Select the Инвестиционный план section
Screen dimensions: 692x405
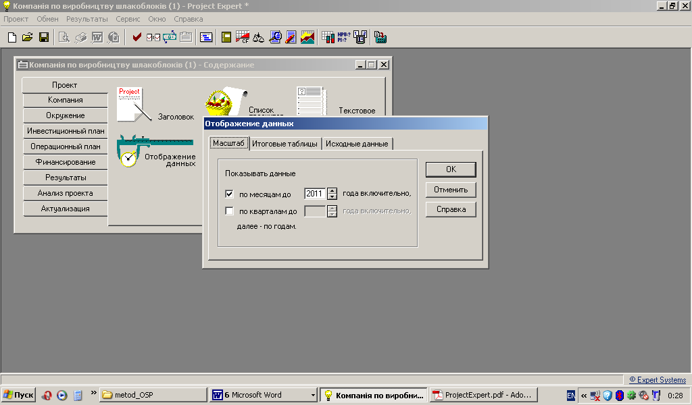[x=66, y=131]
